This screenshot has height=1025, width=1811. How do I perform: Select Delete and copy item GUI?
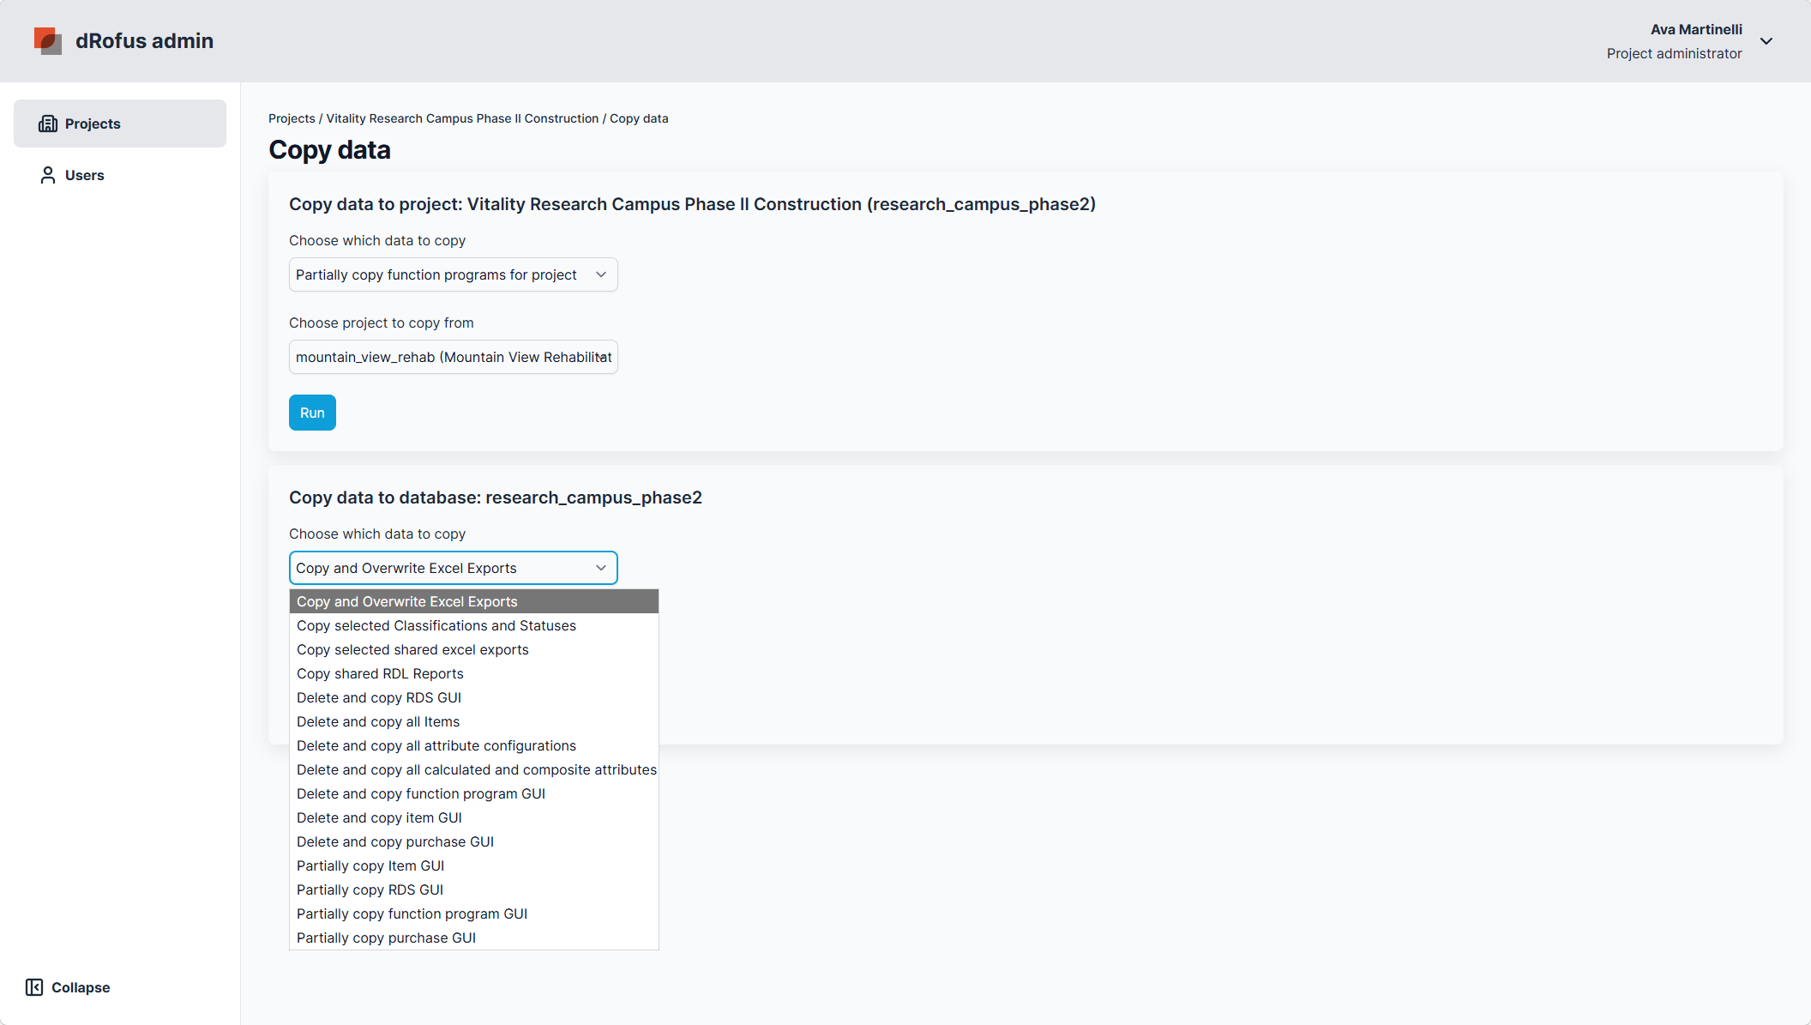[x=474, y=817]
